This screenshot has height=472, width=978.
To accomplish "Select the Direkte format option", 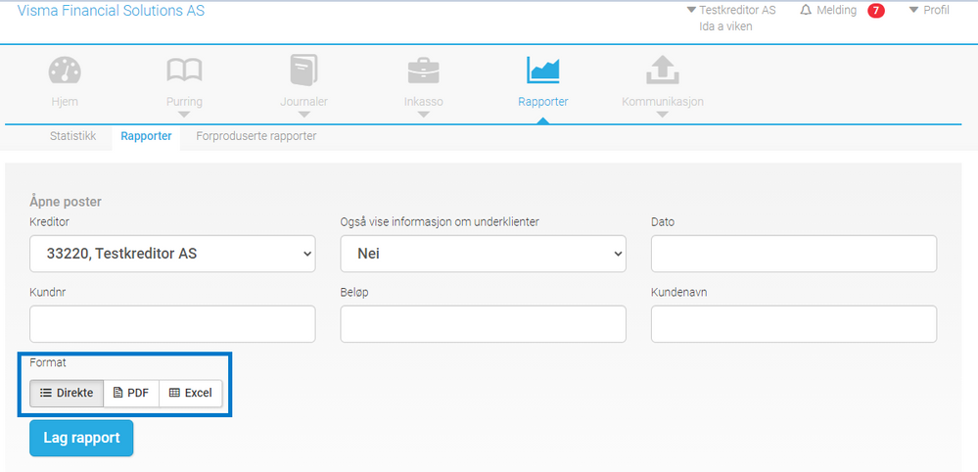I will coord(67,393).
